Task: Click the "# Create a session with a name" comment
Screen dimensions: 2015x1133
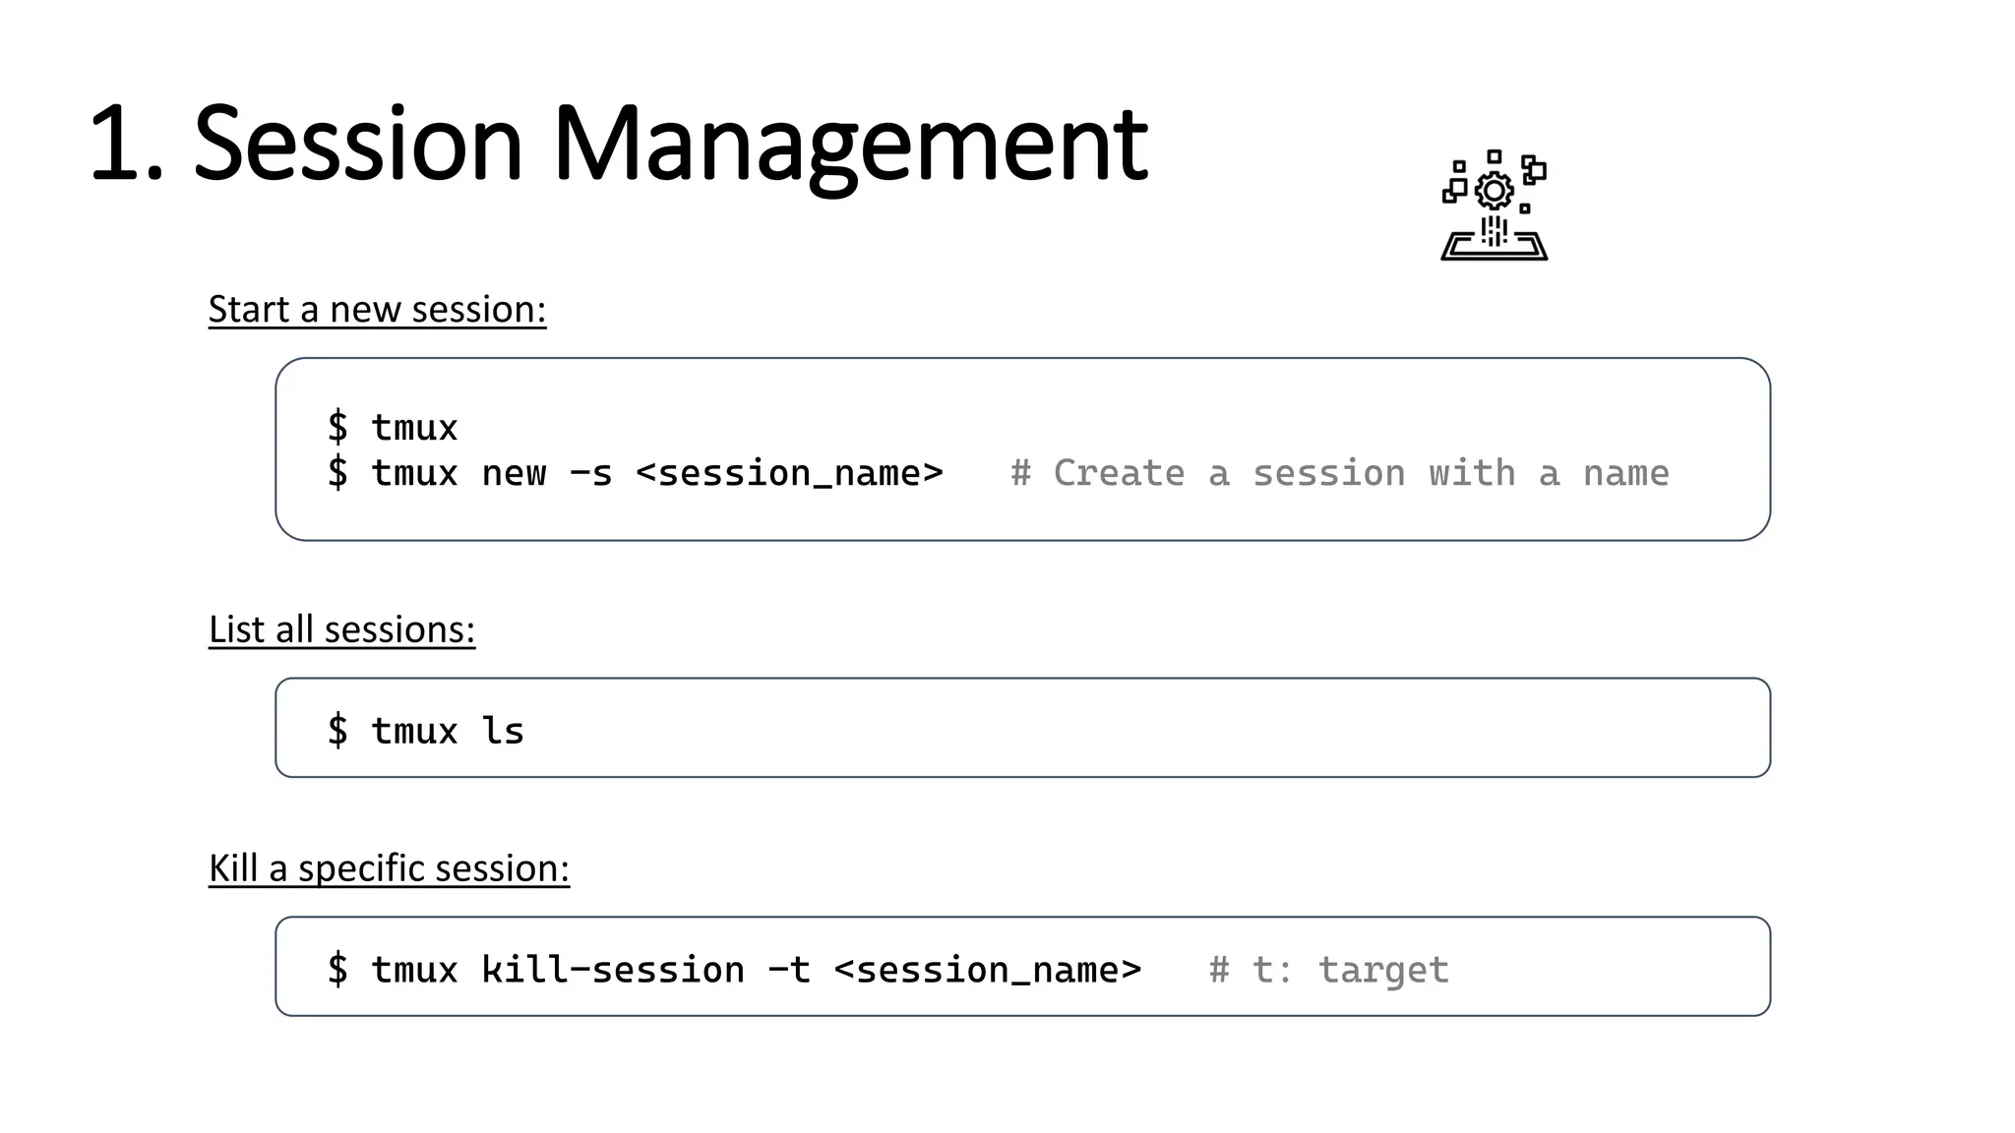Action: [x=1339, y=474]
